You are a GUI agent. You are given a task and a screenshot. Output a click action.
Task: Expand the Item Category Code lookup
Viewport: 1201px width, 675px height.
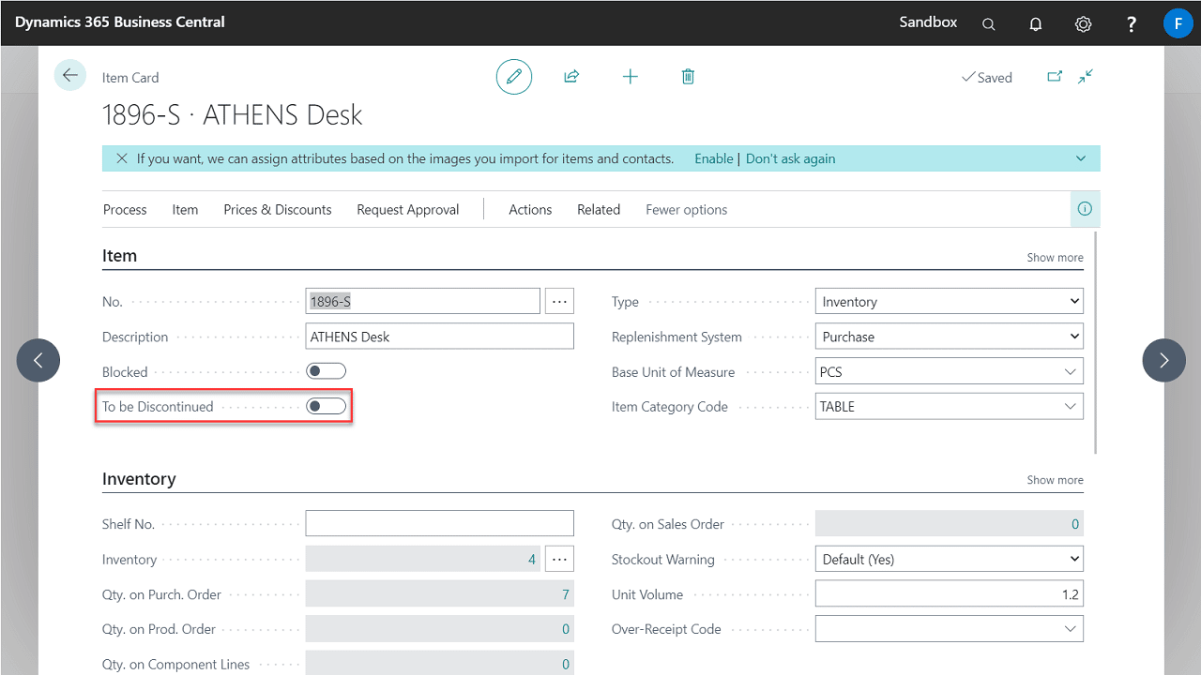tap(1071, 406)
